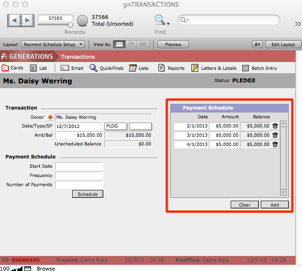Switch to list view mode
Image resolution: width=302 pixels, height=271 pixels.
[131, 44]
